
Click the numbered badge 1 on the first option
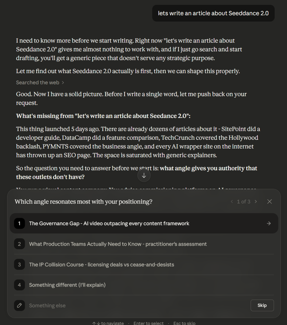[x=19, y=223]
